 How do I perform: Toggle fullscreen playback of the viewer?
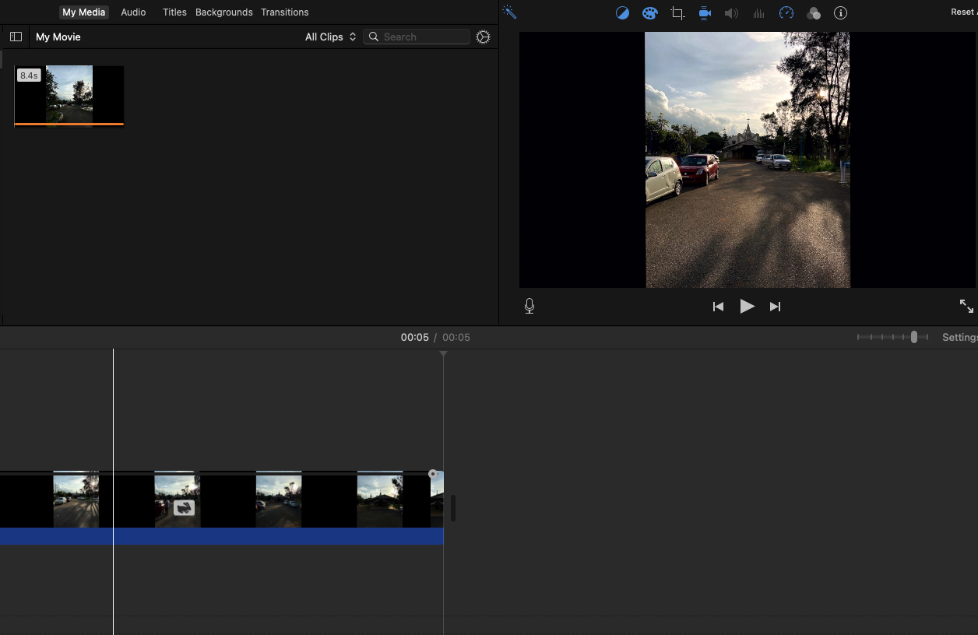(966, 307)
